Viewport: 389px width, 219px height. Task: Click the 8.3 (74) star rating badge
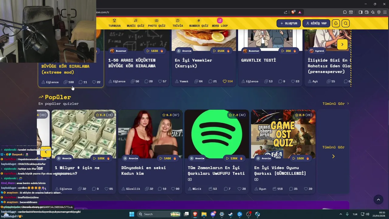point(104,115)
